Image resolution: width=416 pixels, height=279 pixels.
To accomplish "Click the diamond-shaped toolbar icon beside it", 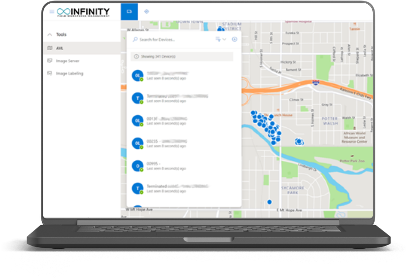I will (x=146, y=12).
